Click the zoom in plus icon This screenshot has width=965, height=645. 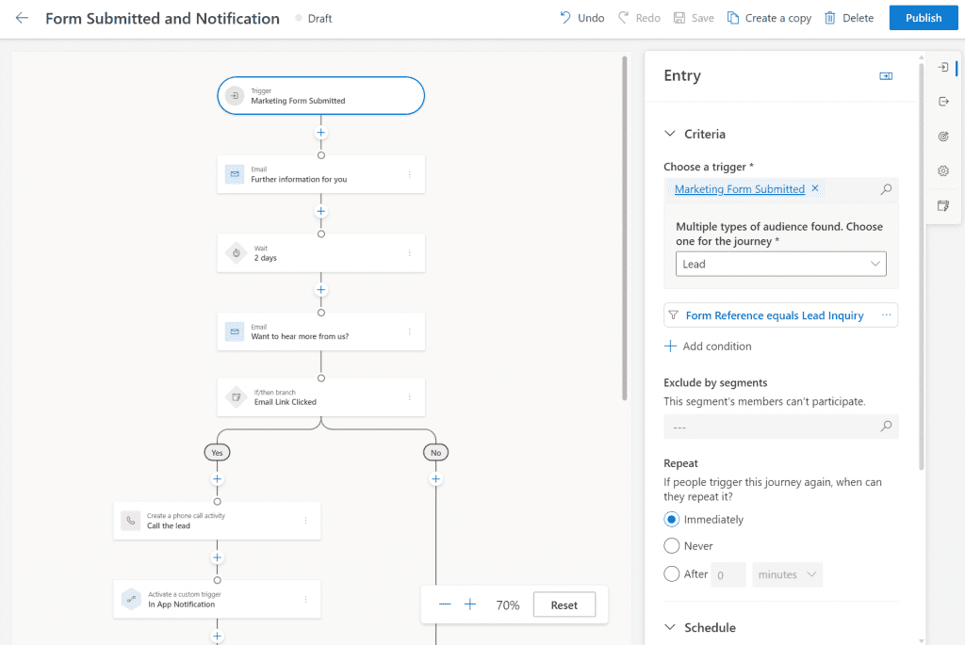point(470,605)
